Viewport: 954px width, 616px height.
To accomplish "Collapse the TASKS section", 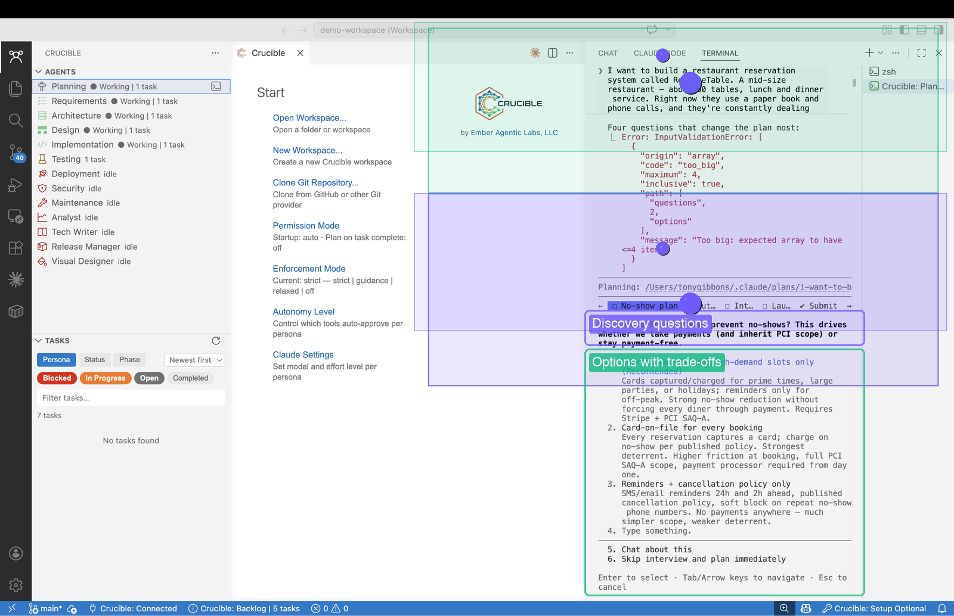I will pos(39,341).
